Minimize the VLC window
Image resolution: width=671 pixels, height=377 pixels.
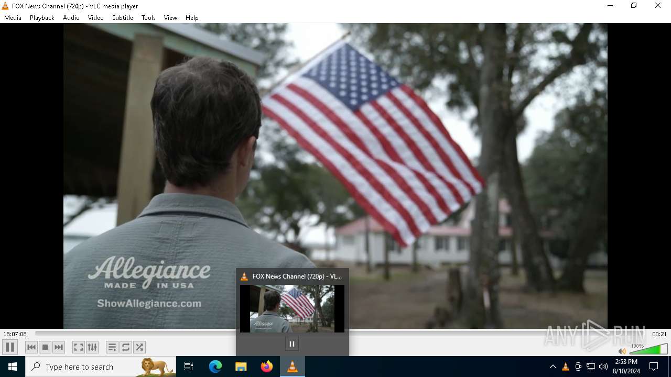(x=610, y=6)
